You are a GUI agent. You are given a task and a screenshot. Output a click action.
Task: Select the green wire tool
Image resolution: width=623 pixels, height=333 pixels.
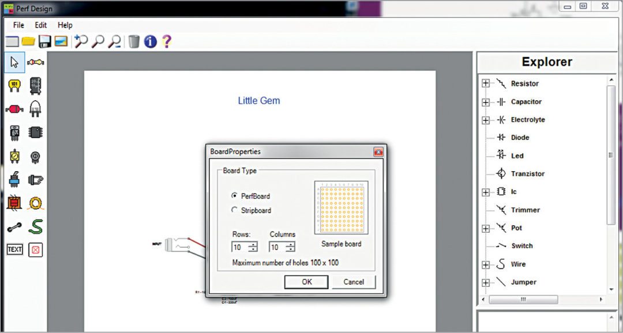(36, 227)
